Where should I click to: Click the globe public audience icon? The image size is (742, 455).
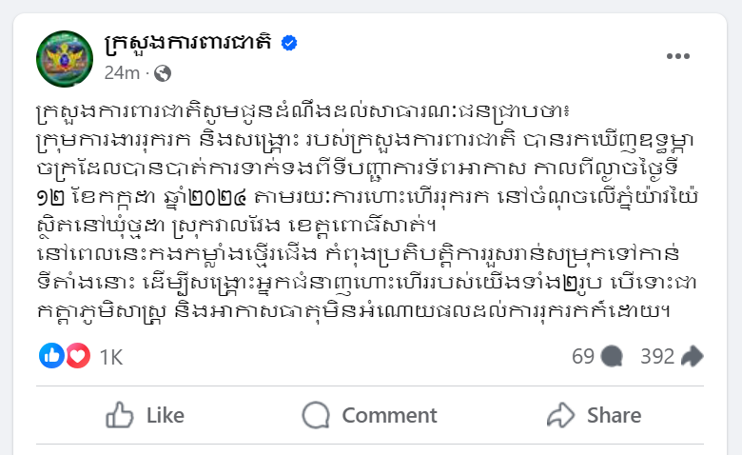coord(163,72)
